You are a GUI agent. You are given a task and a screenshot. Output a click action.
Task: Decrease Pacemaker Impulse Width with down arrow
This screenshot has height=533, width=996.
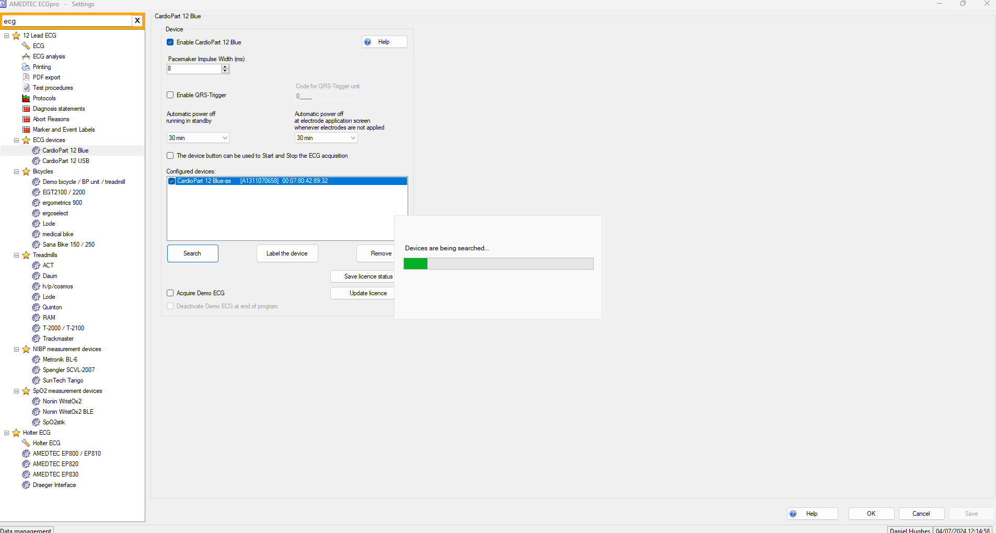(225, 71)
